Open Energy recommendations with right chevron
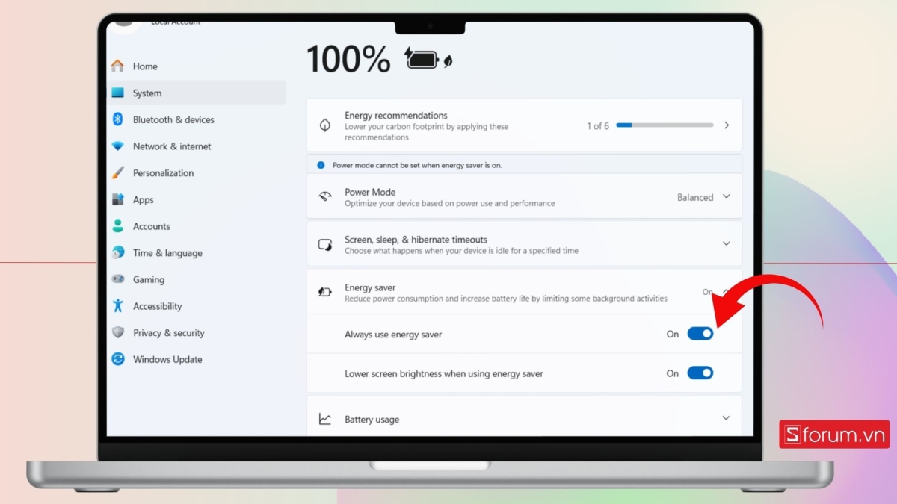The height and width of the screenshot is (504, 897). point(727,125)
